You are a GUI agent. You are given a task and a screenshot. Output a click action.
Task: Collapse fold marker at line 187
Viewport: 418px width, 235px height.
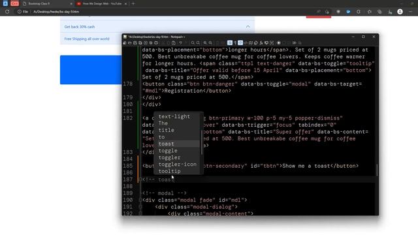point(140,180)
